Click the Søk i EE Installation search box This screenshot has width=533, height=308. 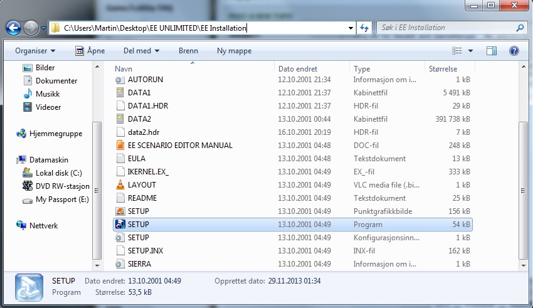(445, 28)
